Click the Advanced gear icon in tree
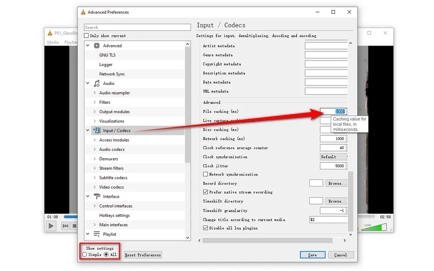The height and width of the screenshot is (271, 434). 97,46
